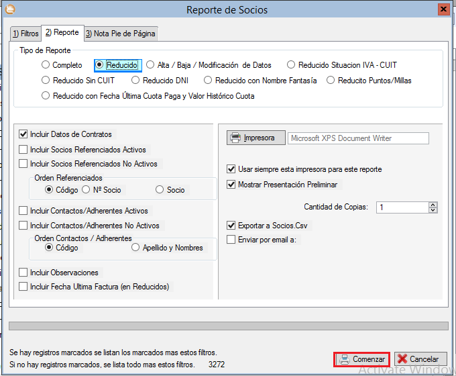Close the Reporte de Socios dialog

444,9
